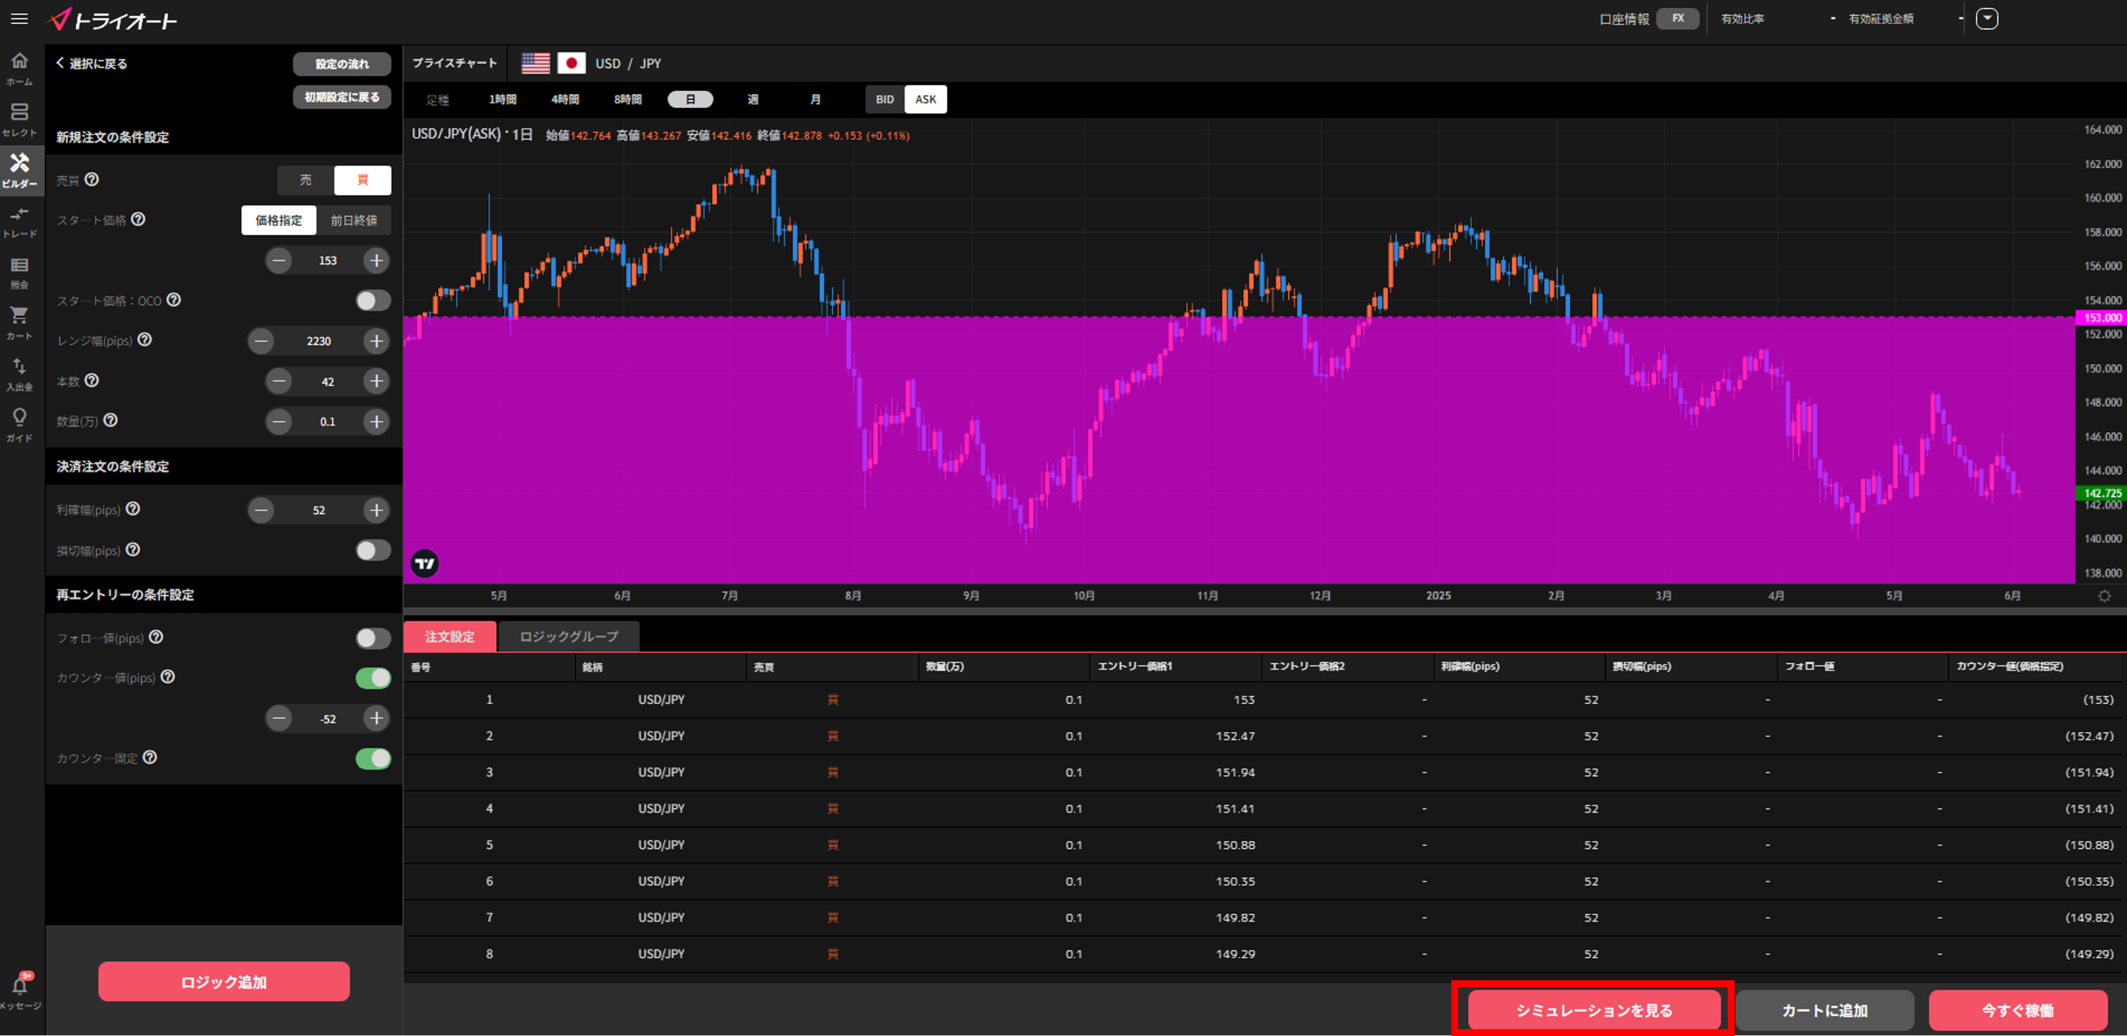Decrease start price with minus button

tap(279, 261)
